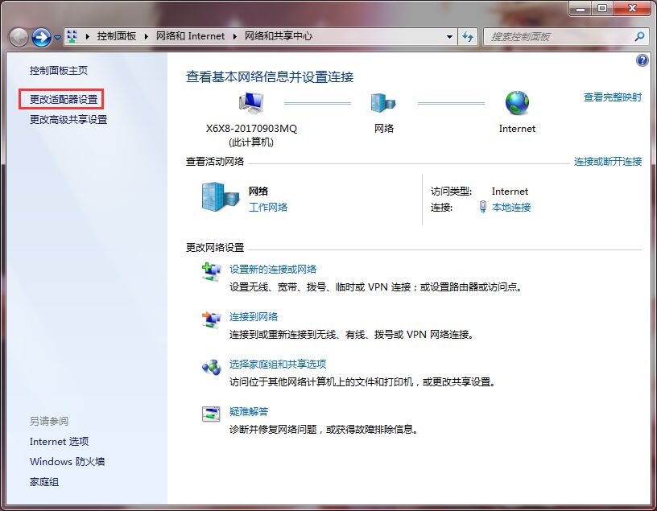Click the back navigation arrow

pos(17,36)
